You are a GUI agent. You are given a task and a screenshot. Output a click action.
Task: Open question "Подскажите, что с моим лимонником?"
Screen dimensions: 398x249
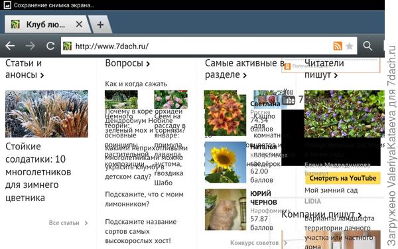[x=144, y=199]
